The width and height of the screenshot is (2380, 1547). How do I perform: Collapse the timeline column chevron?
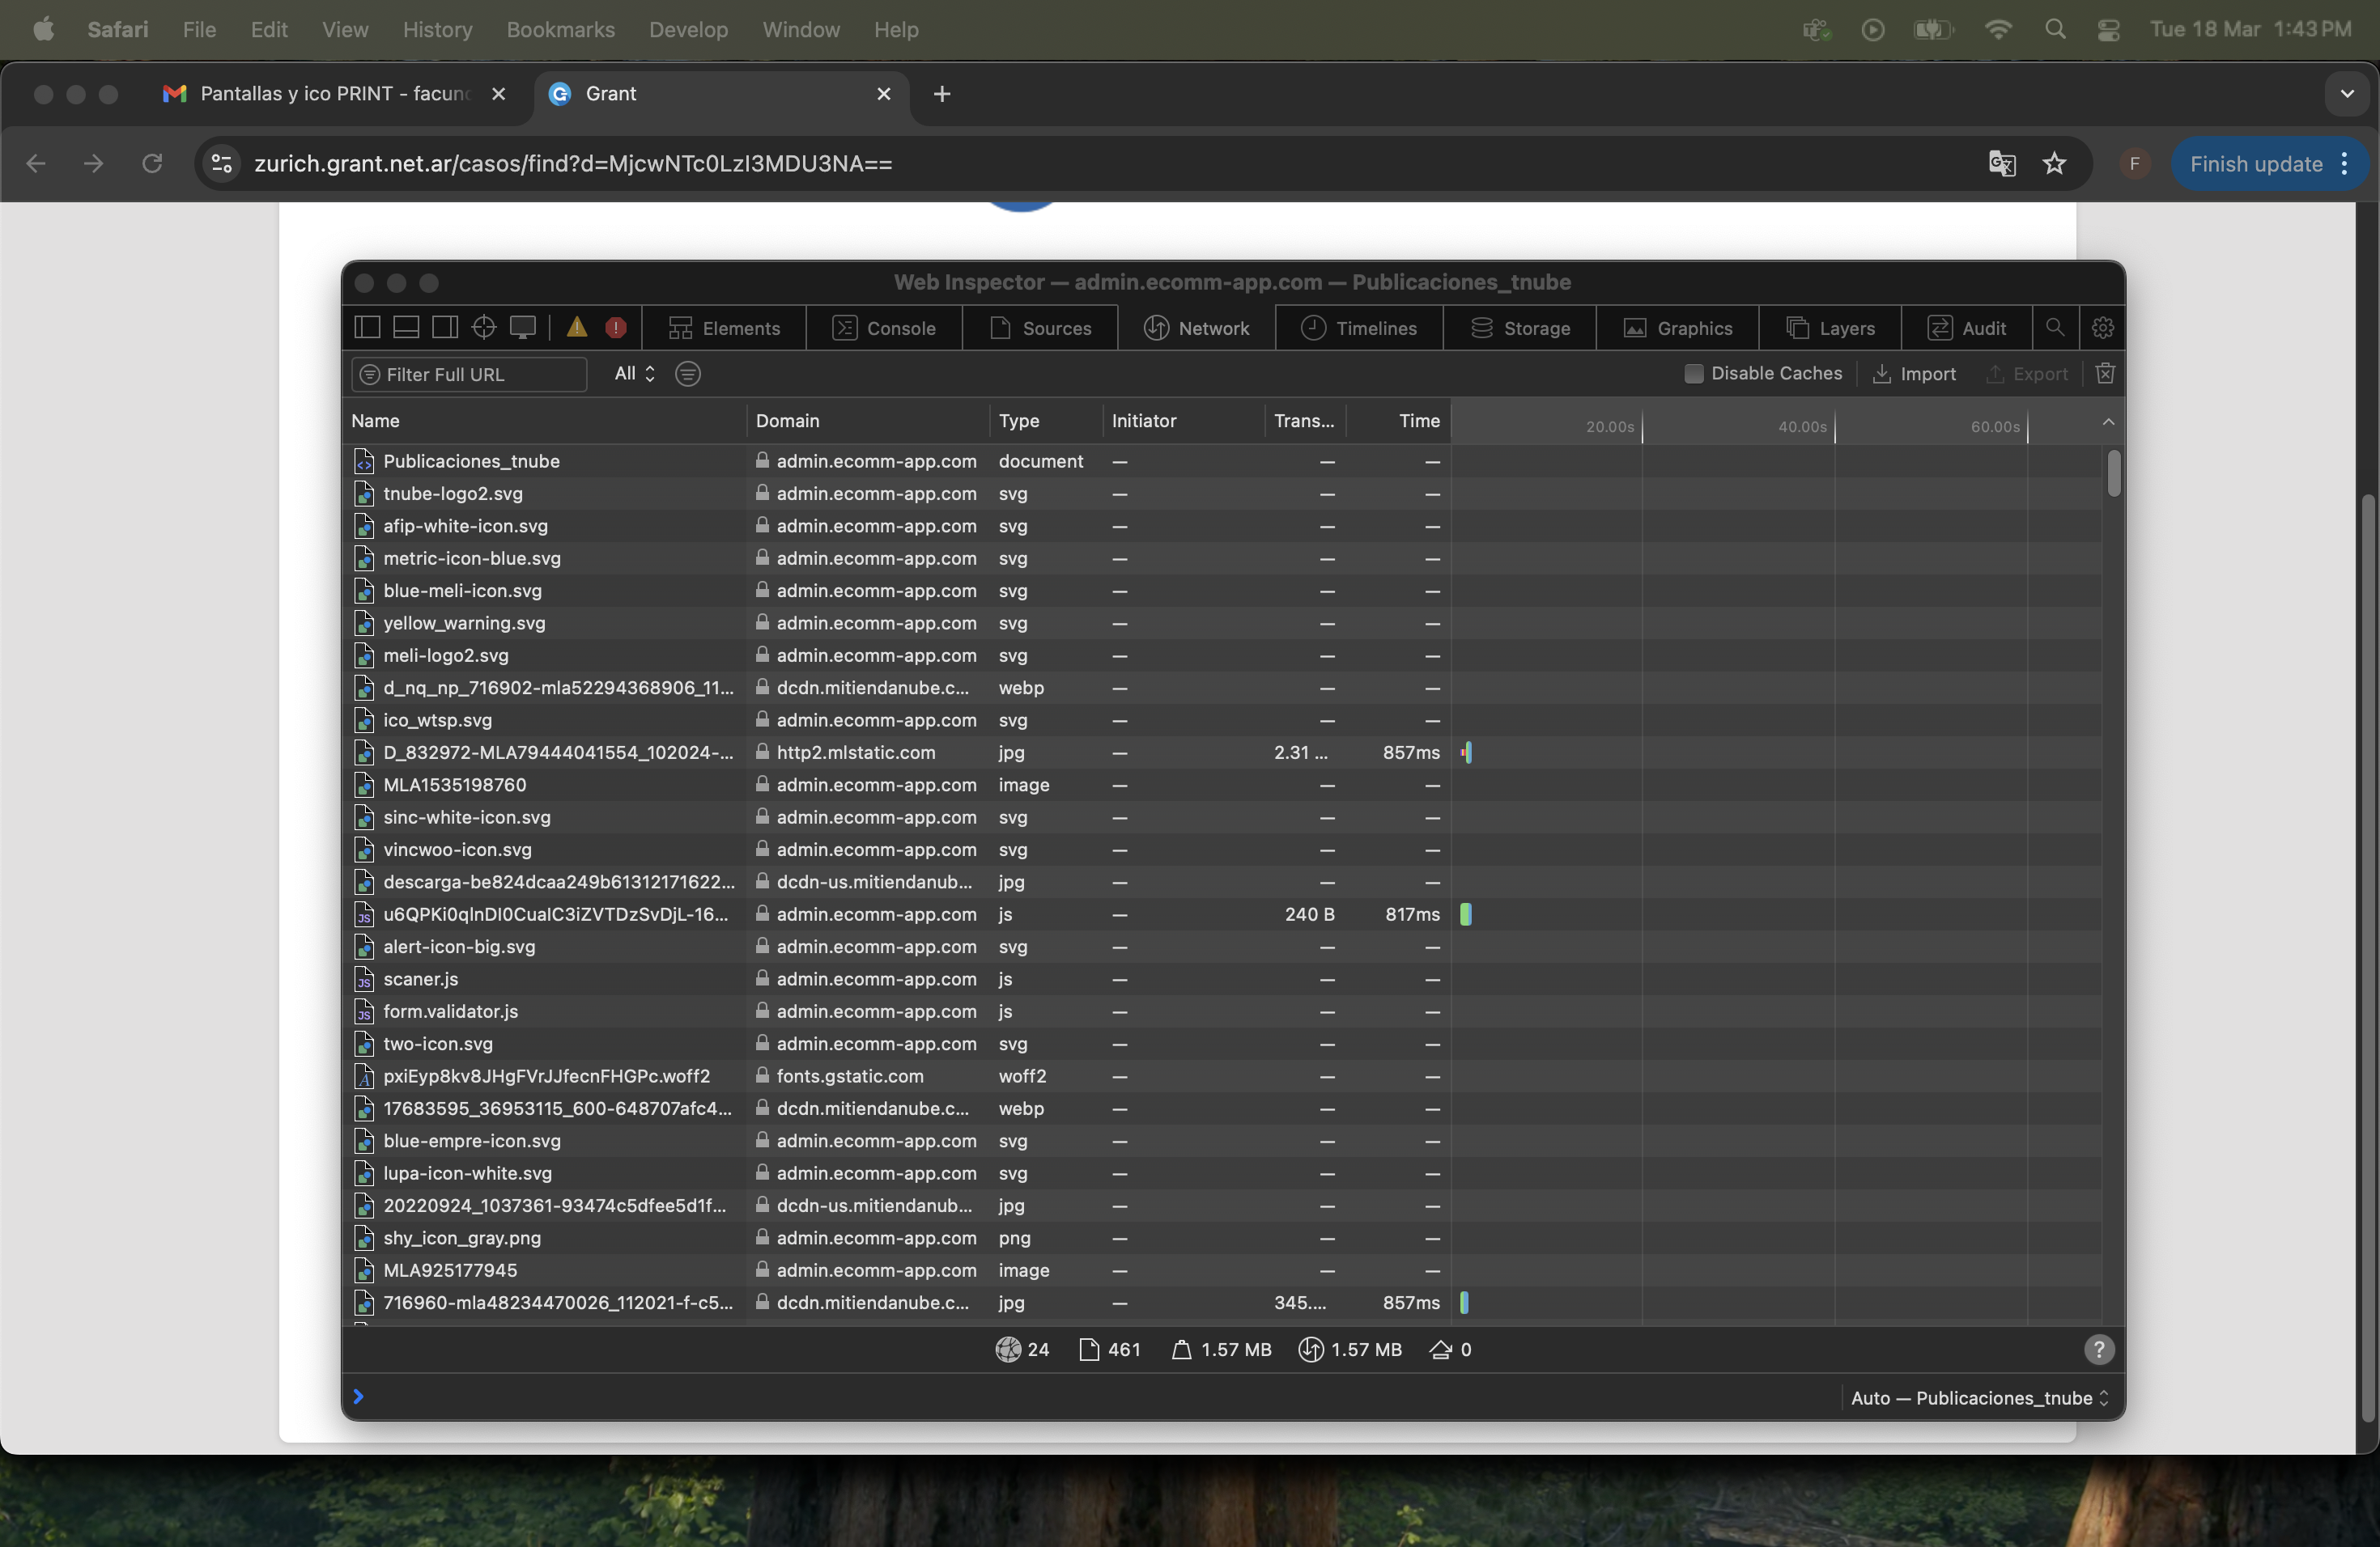point(2108,421)
